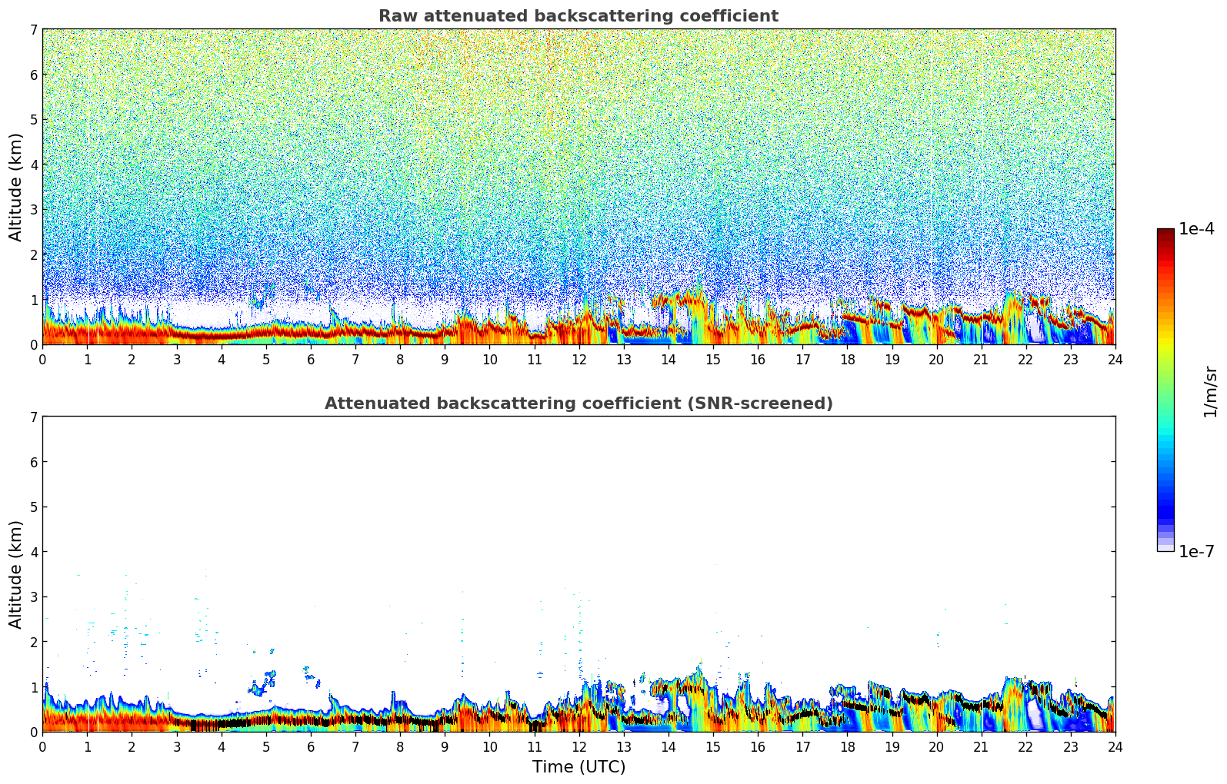Image resolution: width=1227 pixels, height=784 pixels.
Task: Click the "Attenuated backscattering coefficient (SNR-screened)" title
Action: click(x=578, y=404)
